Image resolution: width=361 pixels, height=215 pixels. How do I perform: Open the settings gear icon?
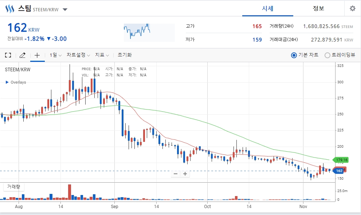(353, 8)
